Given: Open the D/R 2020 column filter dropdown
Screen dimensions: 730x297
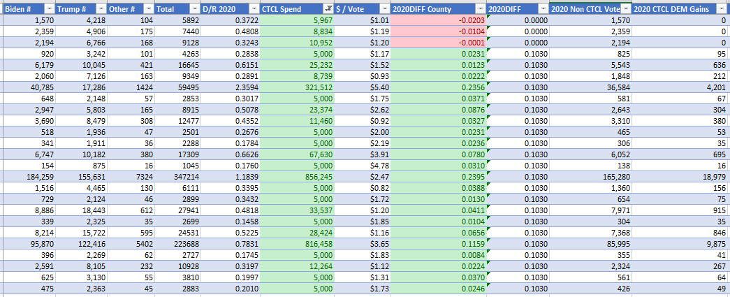Looking at the screenshot, I should [254, 9].
